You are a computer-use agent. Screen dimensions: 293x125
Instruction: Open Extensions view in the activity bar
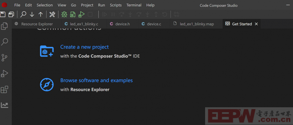[4, 90]
